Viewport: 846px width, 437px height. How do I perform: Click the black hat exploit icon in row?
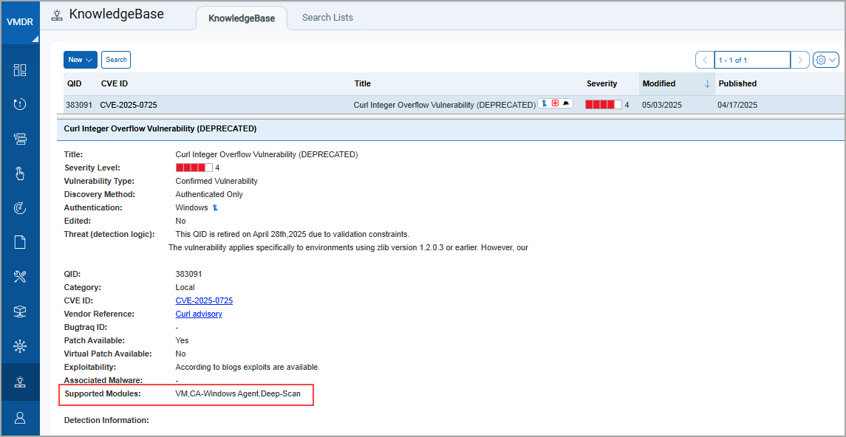pyautogui.click(x=565, y=103)
